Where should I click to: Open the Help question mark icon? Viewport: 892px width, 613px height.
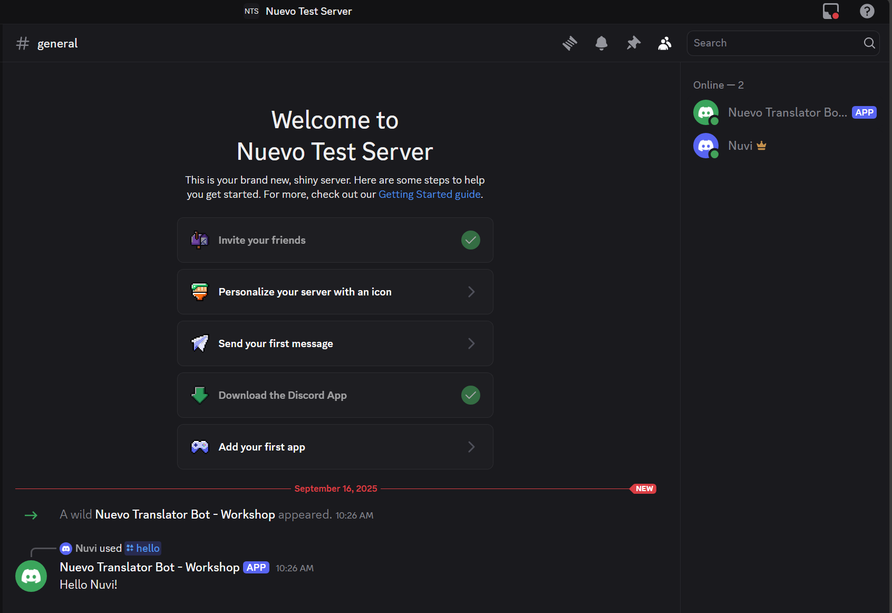click(867, 11)
